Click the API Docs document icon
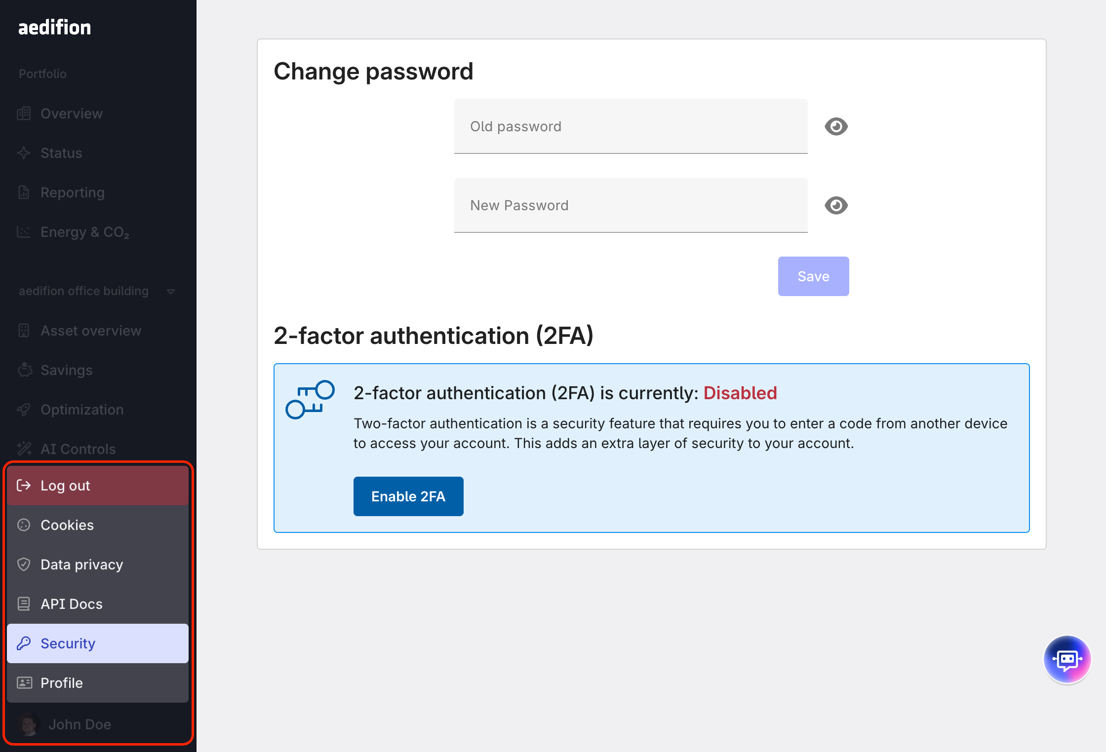This screenshot has width=1106, height=752. point(24,604)
